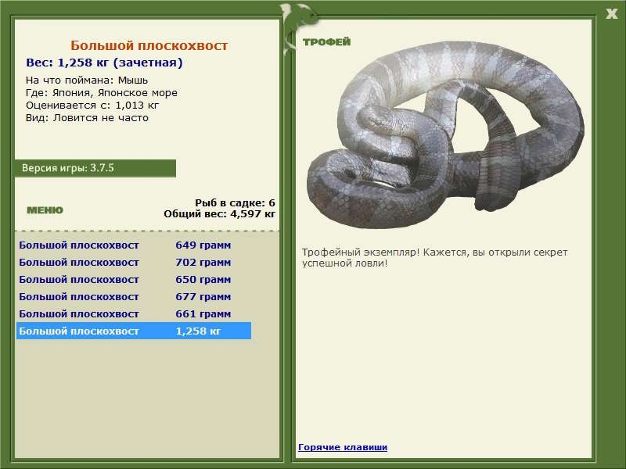Screen dimensions: 626x469
Task: Click the Оценивается с: 1,013 кг line
Action: pos(92,106)
